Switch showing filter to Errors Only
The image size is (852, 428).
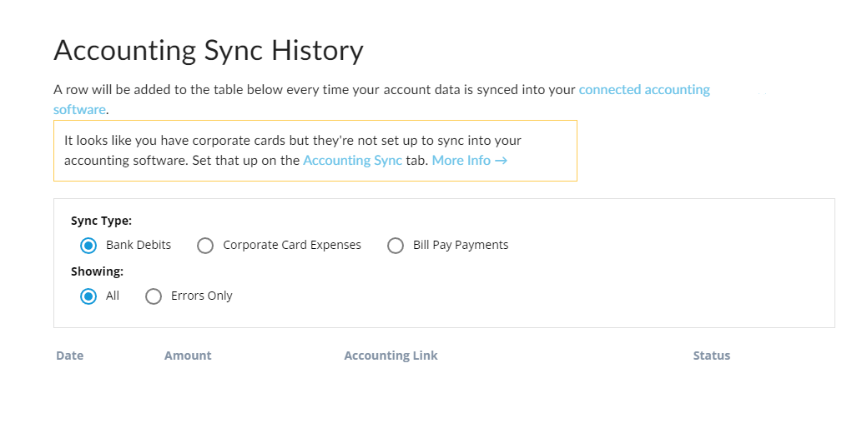coord(154,296)
